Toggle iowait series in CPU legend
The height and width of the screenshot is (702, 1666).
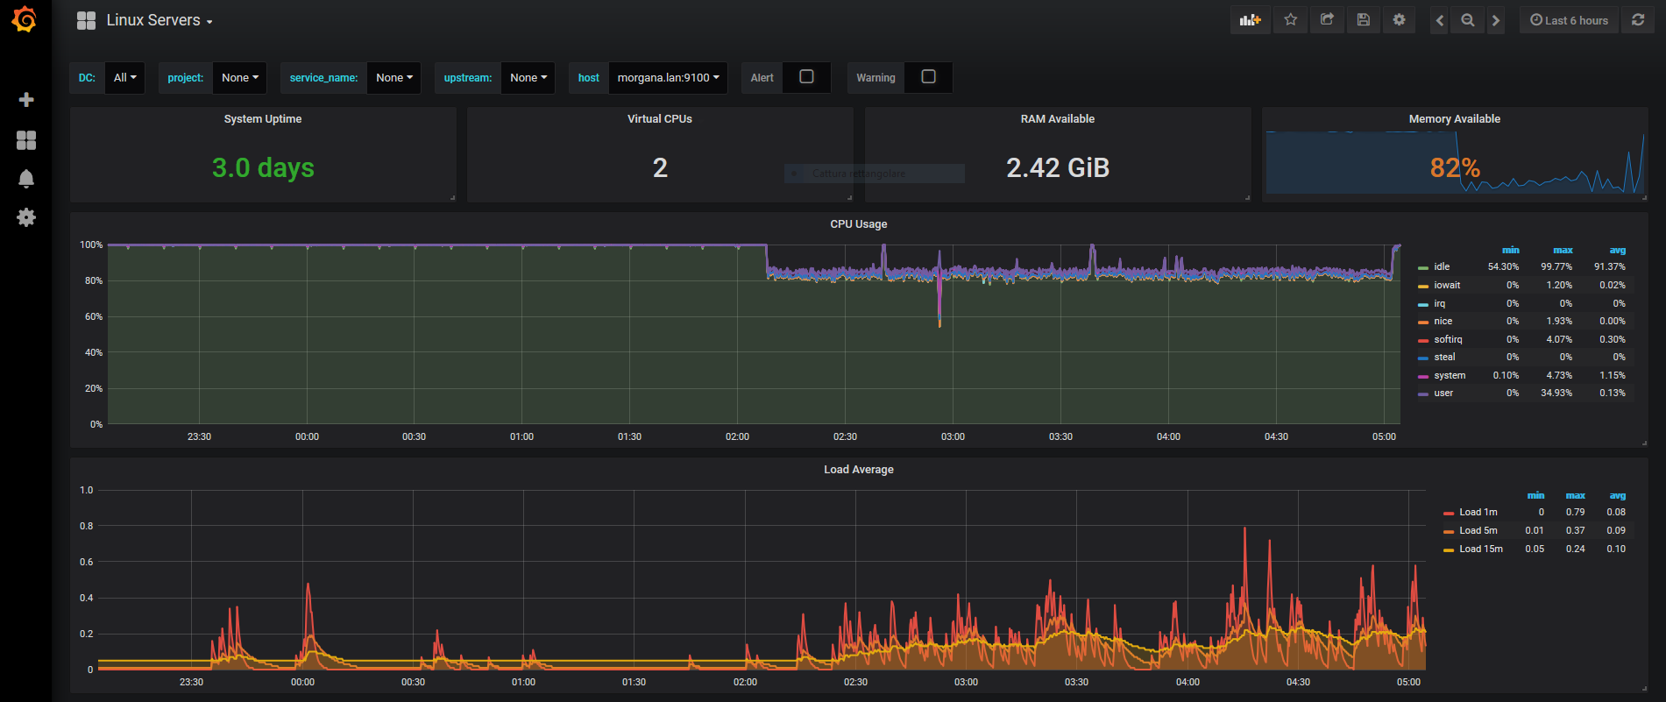pyautogui.click(x=1447, y=285)
